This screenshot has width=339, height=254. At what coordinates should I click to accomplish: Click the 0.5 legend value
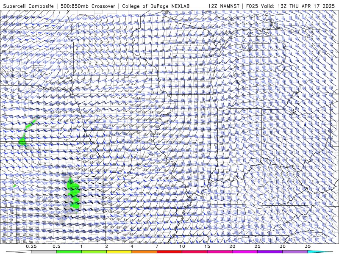click(x=56, y=246)
